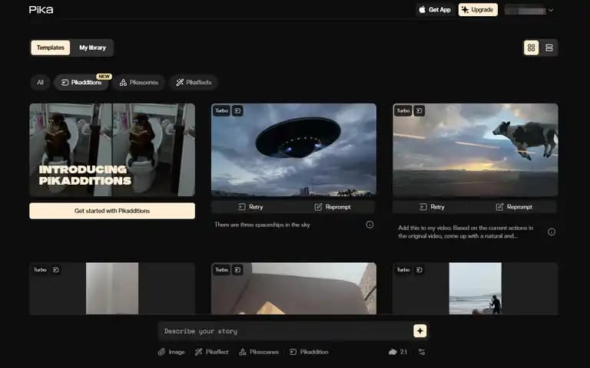Open the bottom-left white wall video thumbnail
Screen dimensions: 590x368
112,288
